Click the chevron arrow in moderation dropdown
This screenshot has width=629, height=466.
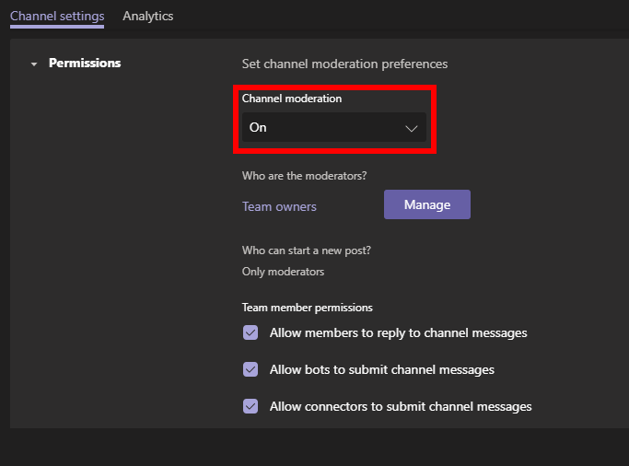(x=411, y=128)
